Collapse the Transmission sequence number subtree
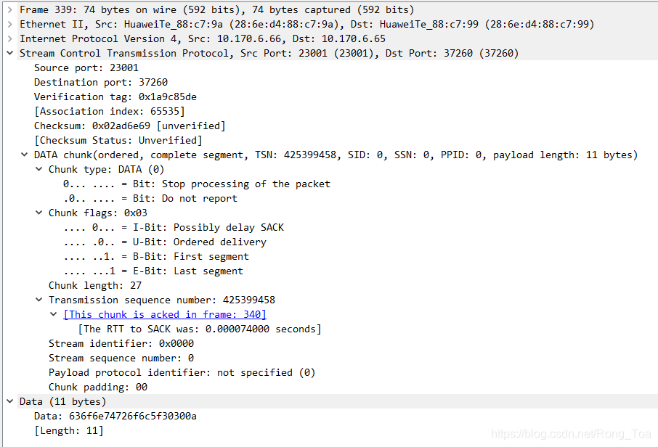Viewport: 658px width, 447px height. point(38,300)
